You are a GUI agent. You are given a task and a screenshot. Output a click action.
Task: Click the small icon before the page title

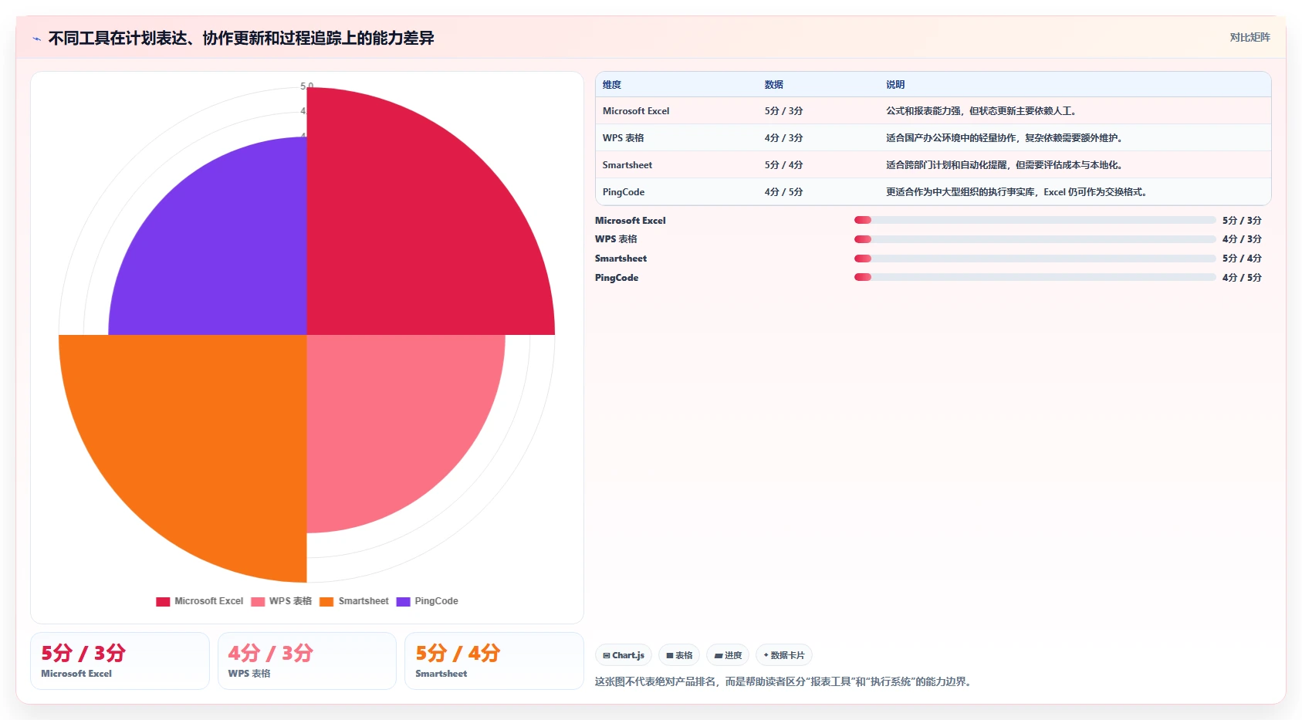[x=36, y=39]
